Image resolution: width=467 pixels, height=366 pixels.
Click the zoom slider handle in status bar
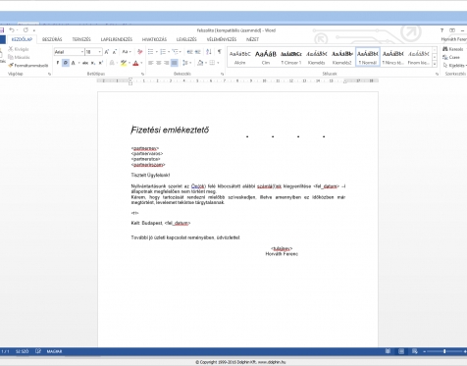(444, 351)
